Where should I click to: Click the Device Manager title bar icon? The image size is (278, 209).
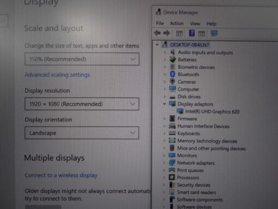(159, 12)
